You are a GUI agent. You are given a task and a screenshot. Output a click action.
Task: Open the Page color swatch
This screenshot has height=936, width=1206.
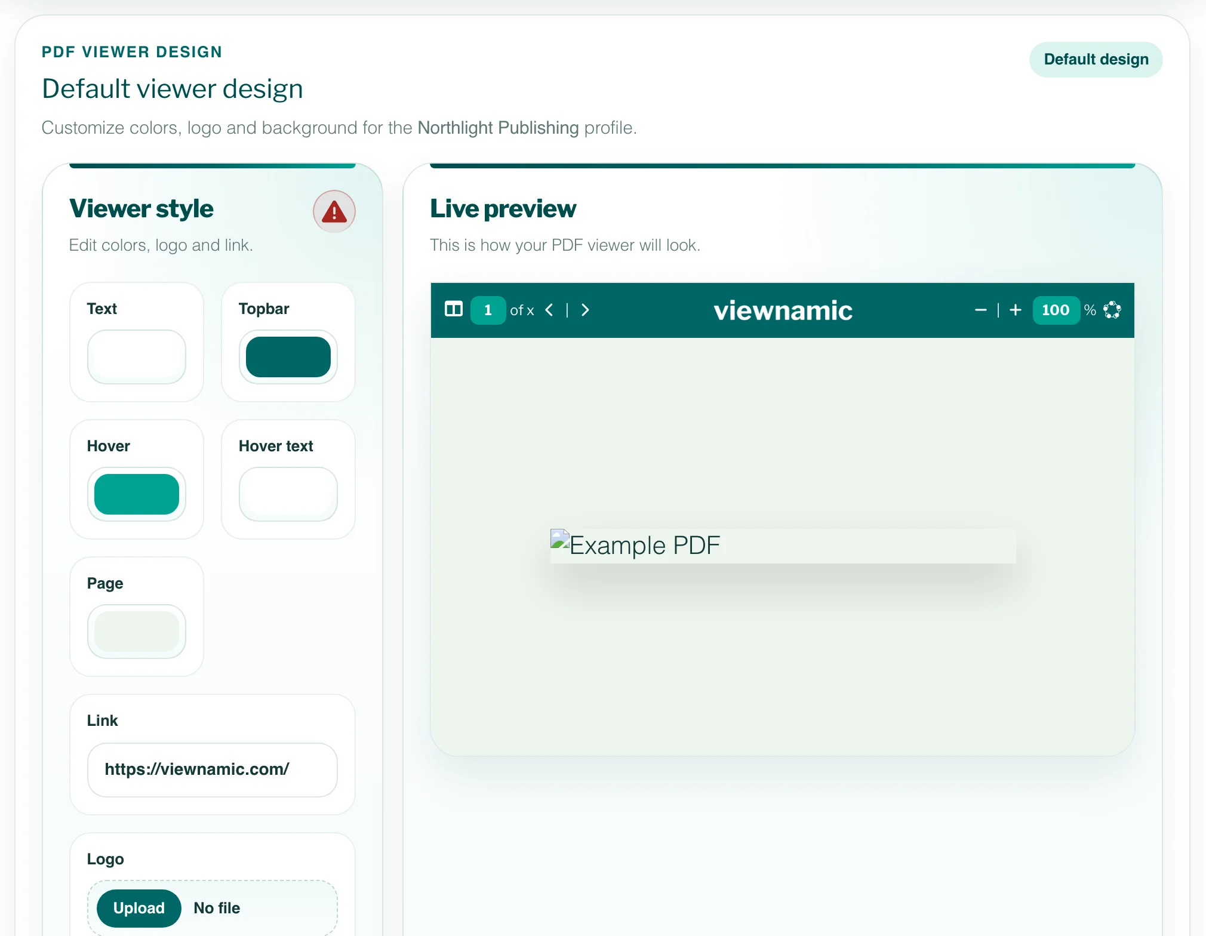click(x=137, y=632)
